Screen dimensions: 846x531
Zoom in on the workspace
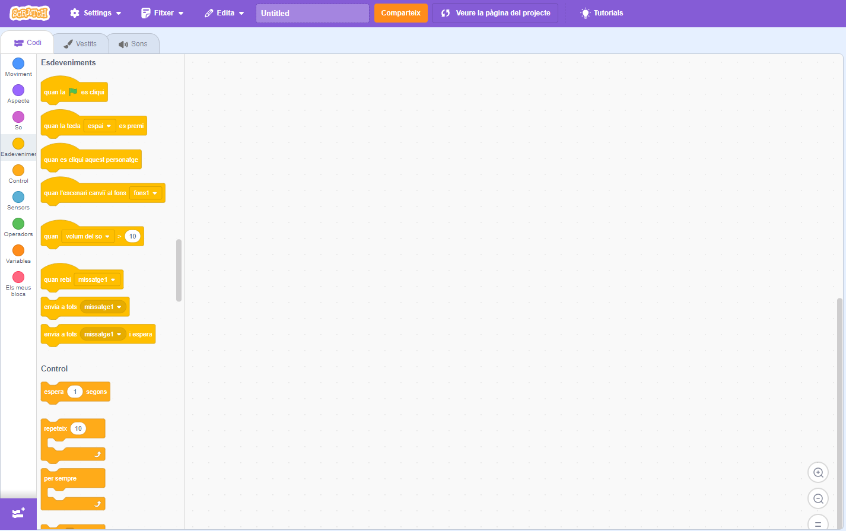click(818, 473)
